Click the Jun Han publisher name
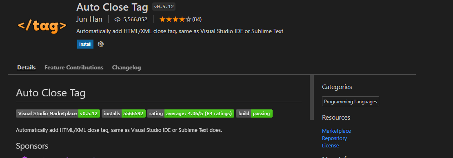Screen dimensions: 453x158 (x=89, y=19)
